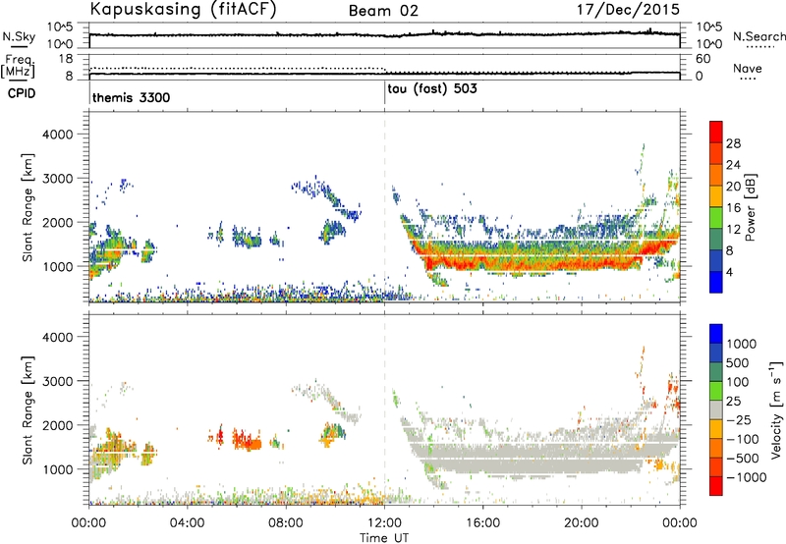This screenshot has width=786, height=544.
Task: Click the 500 label on Velocity colorbar
Action: [x=737, y=362]
